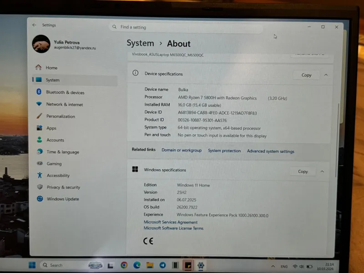This screenshot has height=273, width=364.
Task: Copy the Device specifications
Action: [306, 75]
